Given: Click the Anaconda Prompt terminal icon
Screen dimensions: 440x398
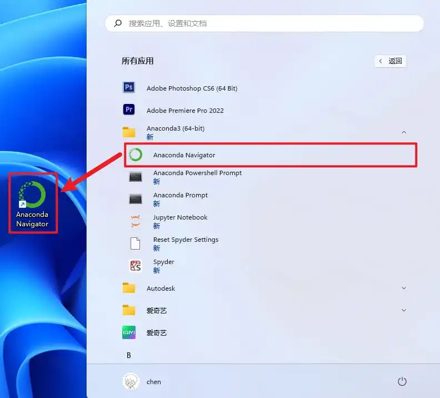Looking at the screenshot, I should [x=136, y=199].
